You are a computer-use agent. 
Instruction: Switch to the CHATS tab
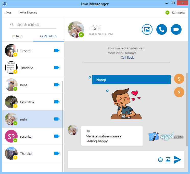pyautogui.click(x=17, y=36)
